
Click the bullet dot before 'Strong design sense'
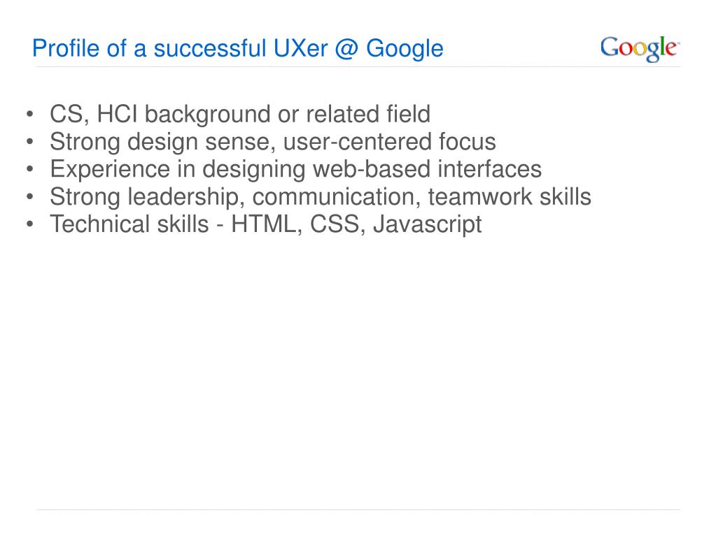[30, 141]
